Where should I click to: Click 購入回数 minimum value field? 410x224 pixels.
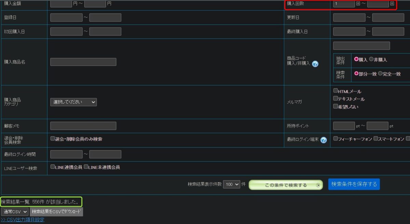(x=344, y=4)
